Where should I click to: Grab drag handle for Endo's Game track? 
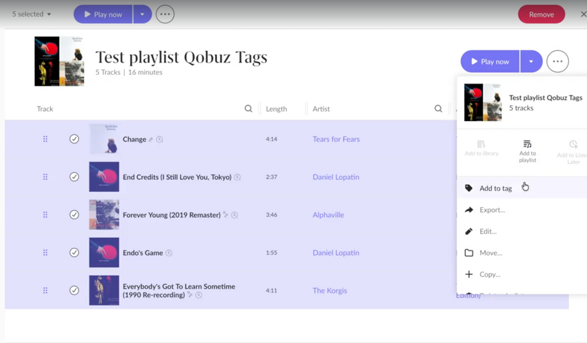coord(45,252)
